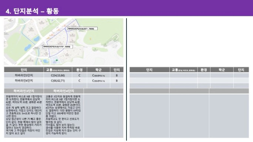Select the B grade in the 하버라인4단지 row
This screenshot has width=253, height=142.
(117, 80)
